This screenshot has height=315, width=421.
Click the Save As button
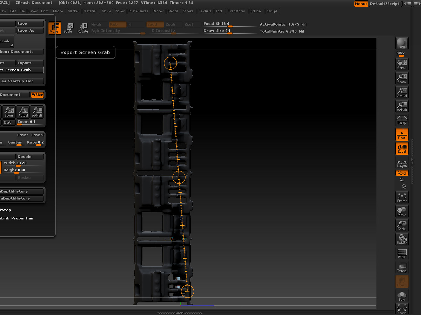click(x=30, y=31)
